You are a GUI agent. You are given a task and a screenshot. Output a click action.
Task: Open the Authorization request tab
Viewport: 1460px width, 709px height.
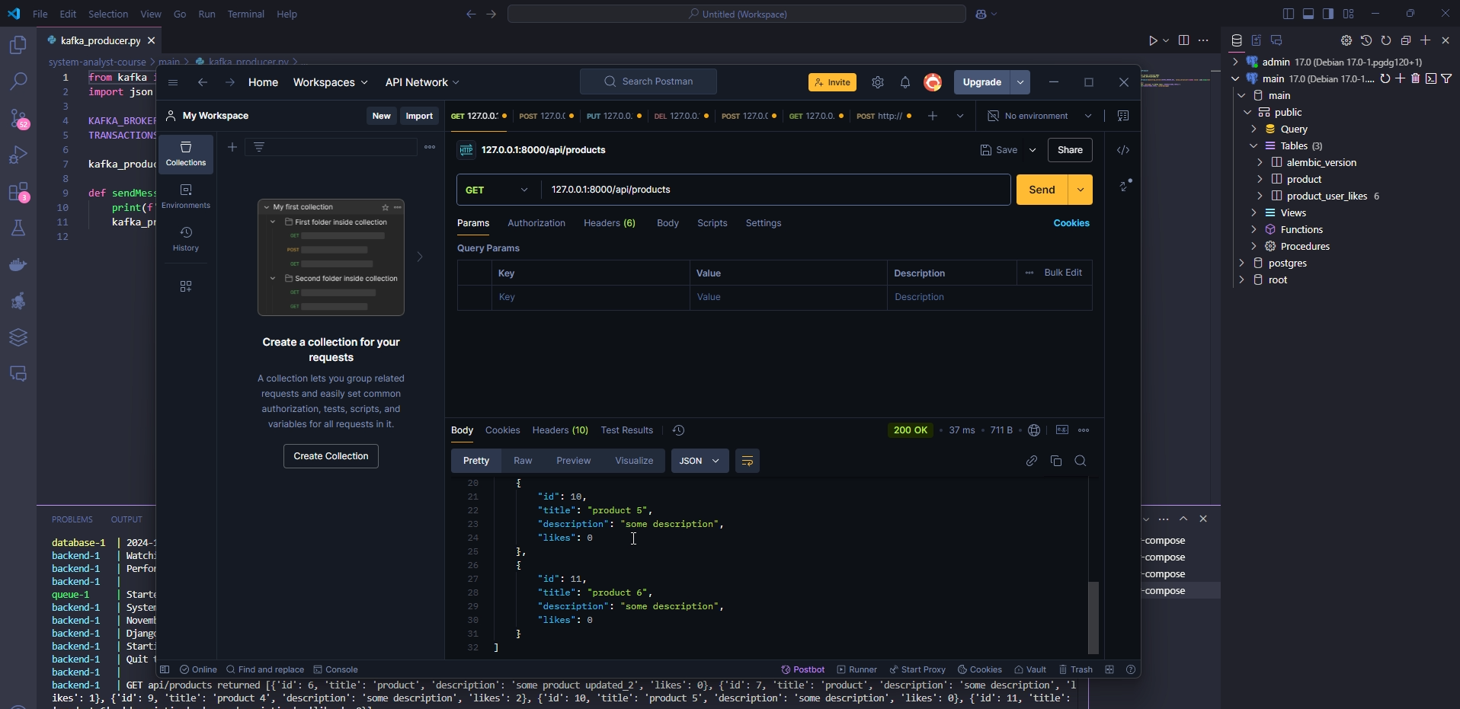point(536,223)
